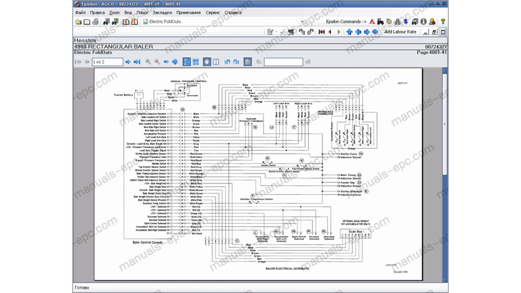Rotate page counterclockwise
The image size is (521, 293).
[x=227, y=62]
